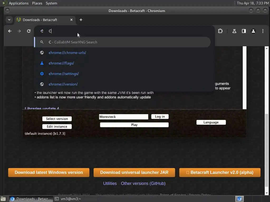This screenshot has width=270, height=202.
Task: Open the Utilities link
Action: 110,183
